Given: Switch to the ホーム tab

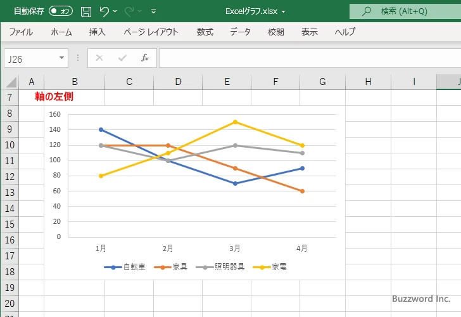Looking at the screenshot, I should (61, 32).
